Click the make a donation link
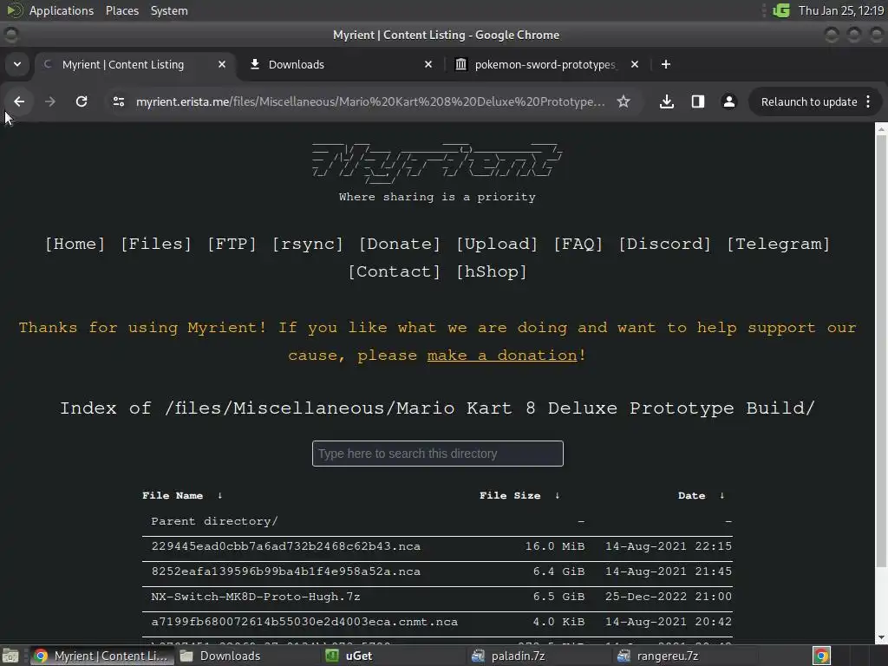This screenshot has width=888, height=666. (x=502, y=356)
